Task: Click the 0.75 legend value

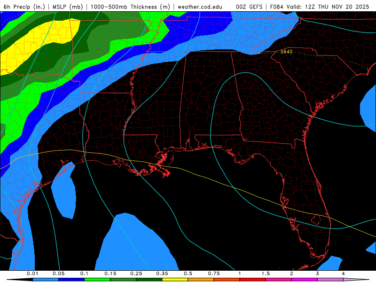Action: (x=214, y=274)
